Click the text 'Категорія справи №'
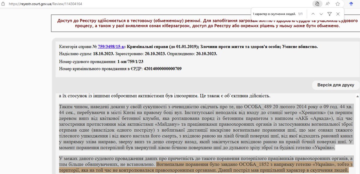 (x=78, y=47)
